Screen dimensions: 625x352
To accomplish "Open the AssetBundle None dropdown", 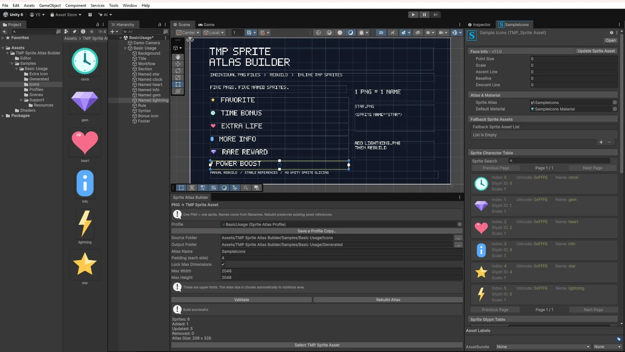I will click(x=543, y=347).
